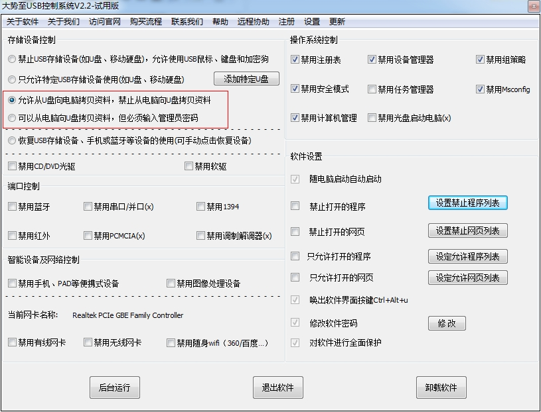Screen dimensions: 541x412
Task: Check the 禁用蓝牙 option
Action: coord(13,207)
